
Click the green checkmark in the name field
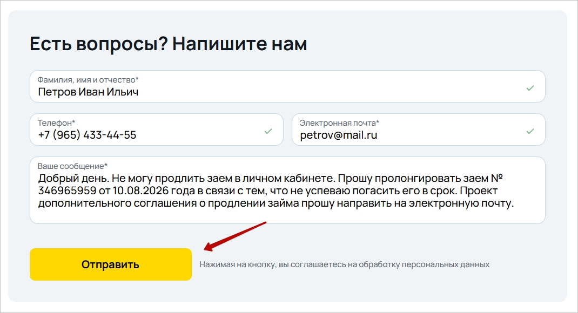[530, 88]
